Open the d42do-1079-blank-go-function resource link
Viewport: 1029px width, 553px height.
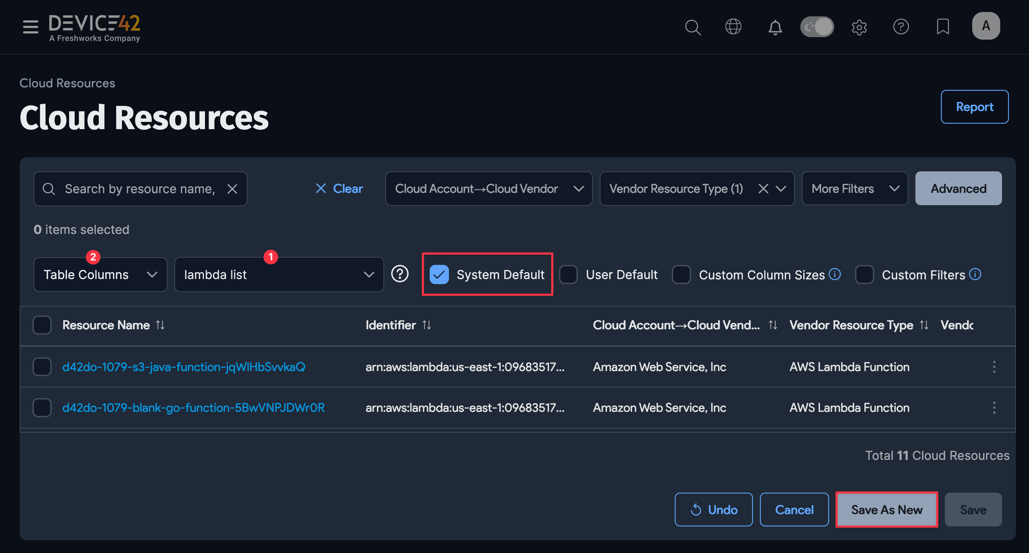pos(193,407)
